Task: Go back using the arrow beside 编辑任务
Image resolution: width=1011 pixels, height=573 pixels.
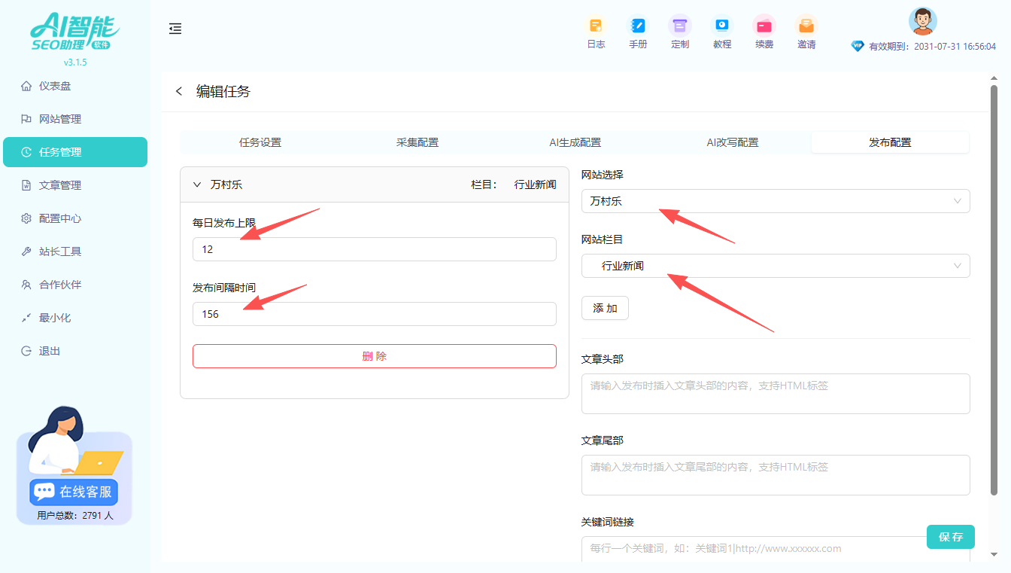Action: pos(179,91)
